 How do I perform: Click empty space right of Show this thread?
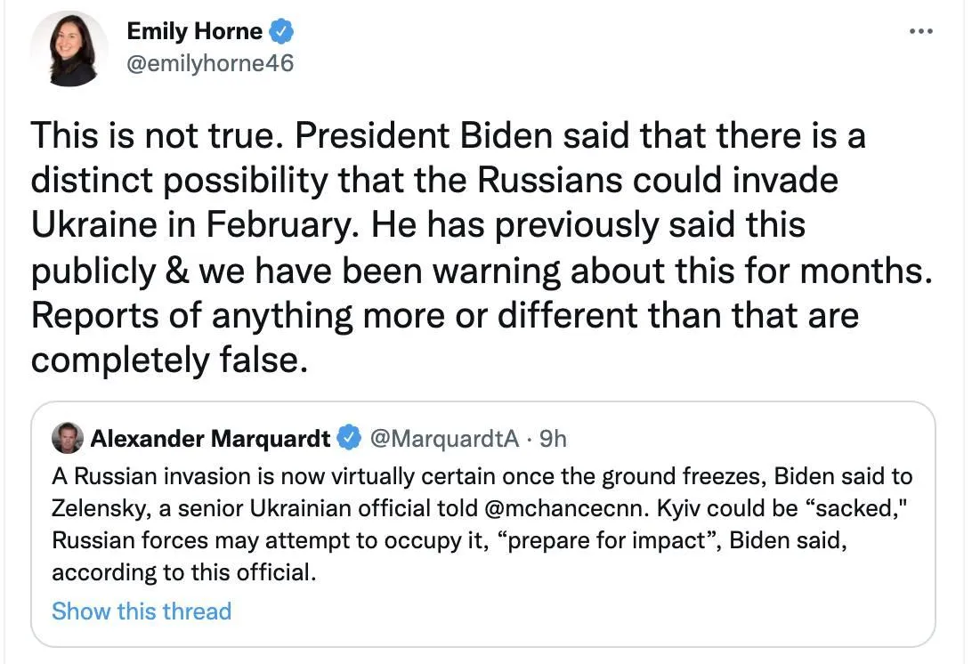click(x=579, y=611)
